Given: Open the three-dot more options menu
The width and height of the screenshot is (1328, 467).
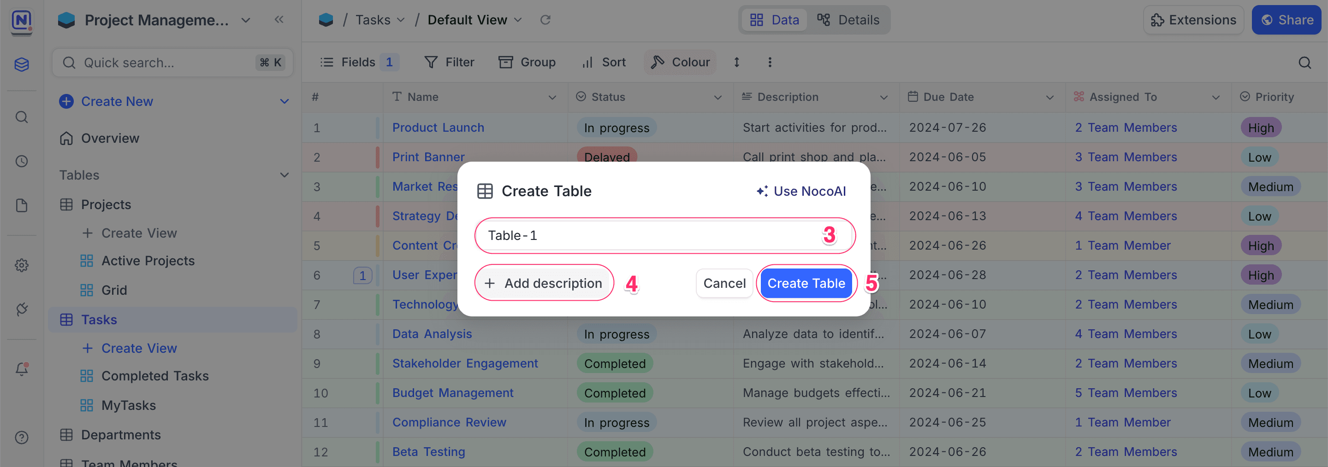Looking at the screenshot, I should pos(770,62).
